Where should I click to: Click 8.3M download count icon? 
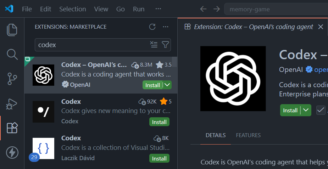135,65
